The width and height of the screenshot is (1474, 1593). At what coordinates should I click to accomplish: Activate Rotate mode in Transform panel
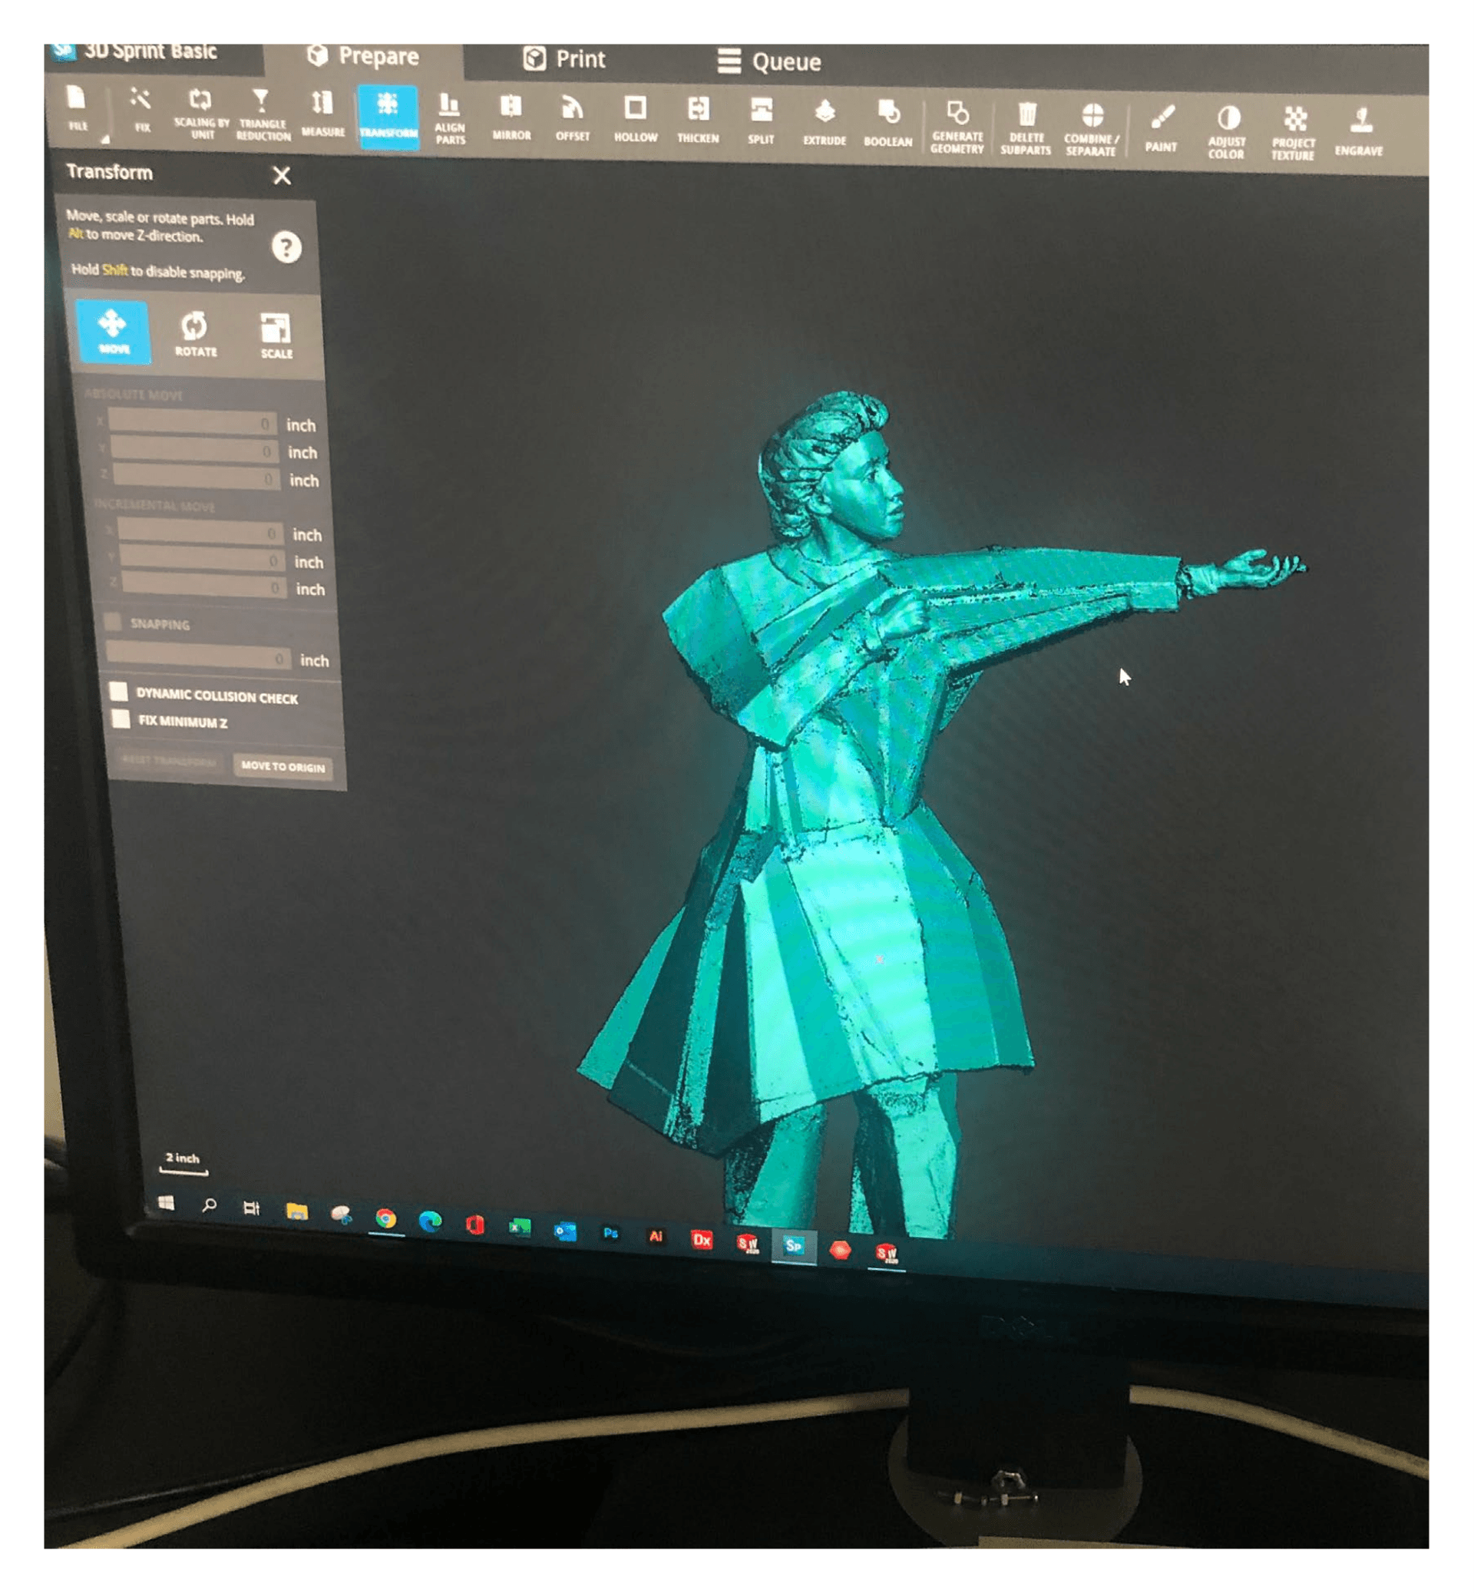[x=196, y=332]
